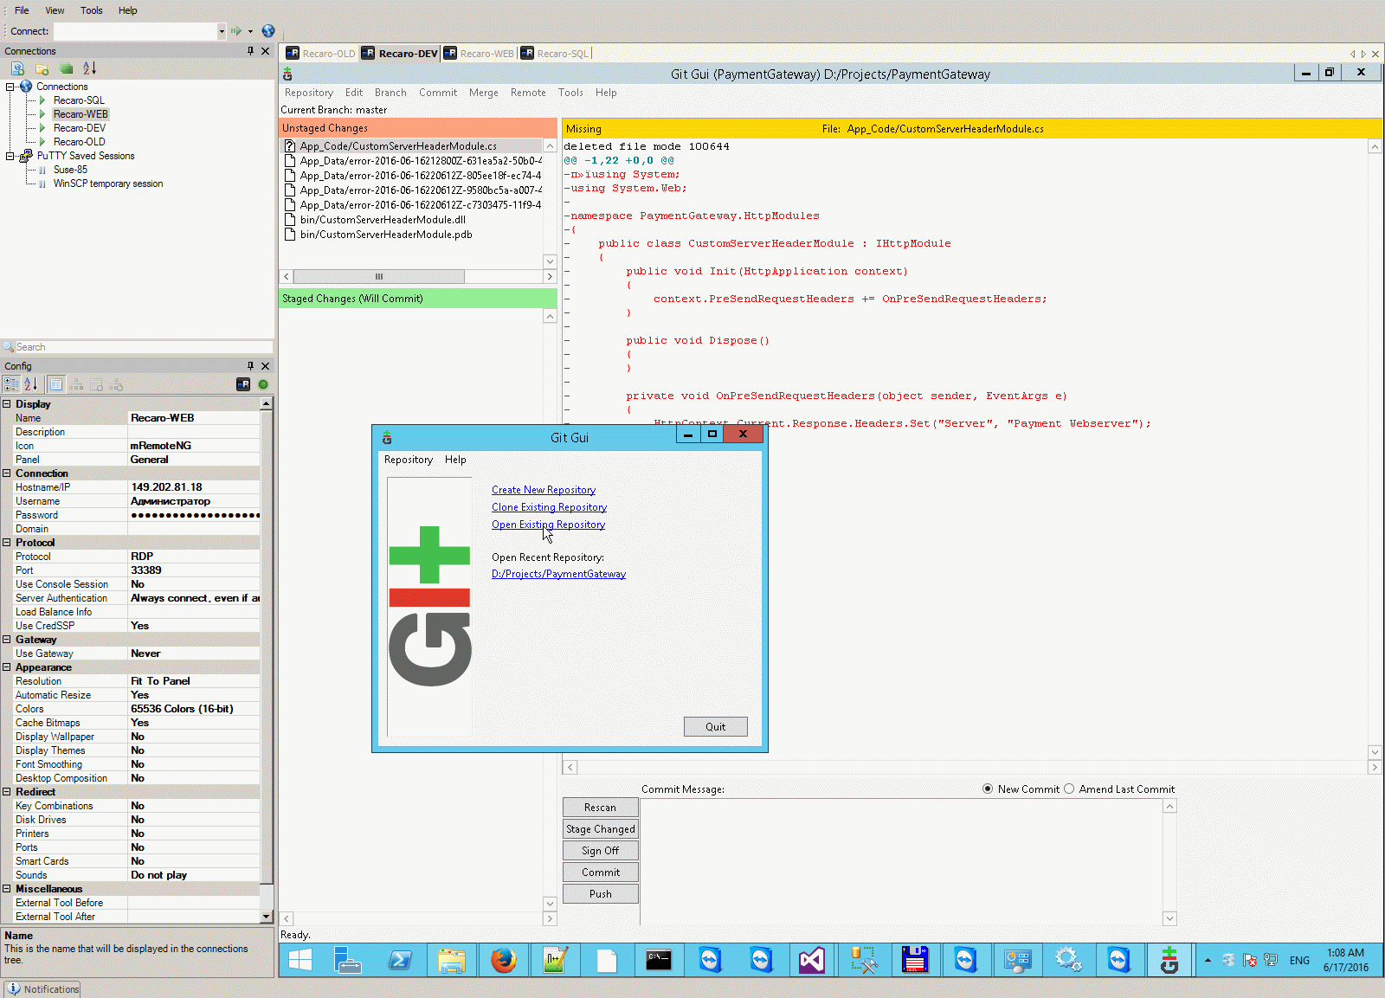Open Server Manager from the taskbar
This screenshot has height=998, width=1385.
tap(348, 960)
